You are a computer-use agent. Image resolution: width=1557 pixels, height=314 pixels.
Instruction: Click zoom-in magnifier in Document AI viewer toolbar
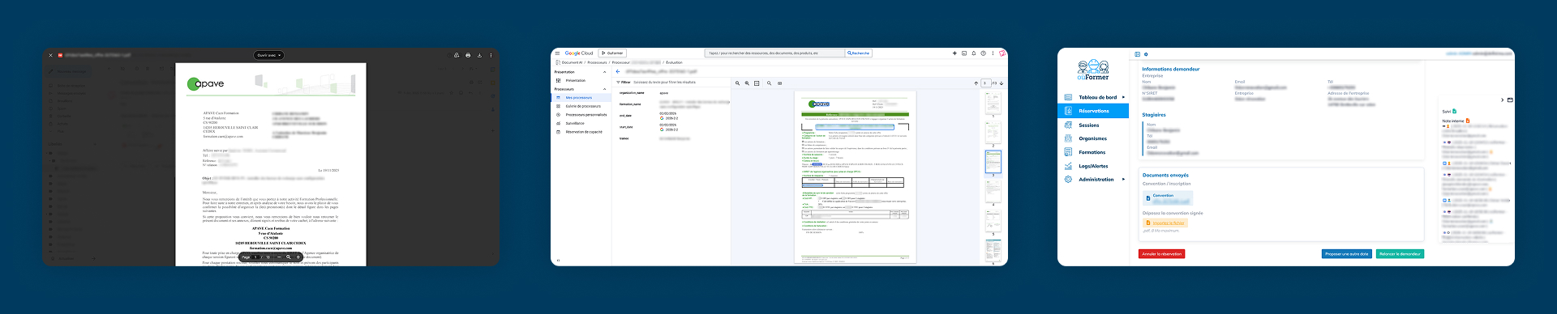click(x=747, y=83)
